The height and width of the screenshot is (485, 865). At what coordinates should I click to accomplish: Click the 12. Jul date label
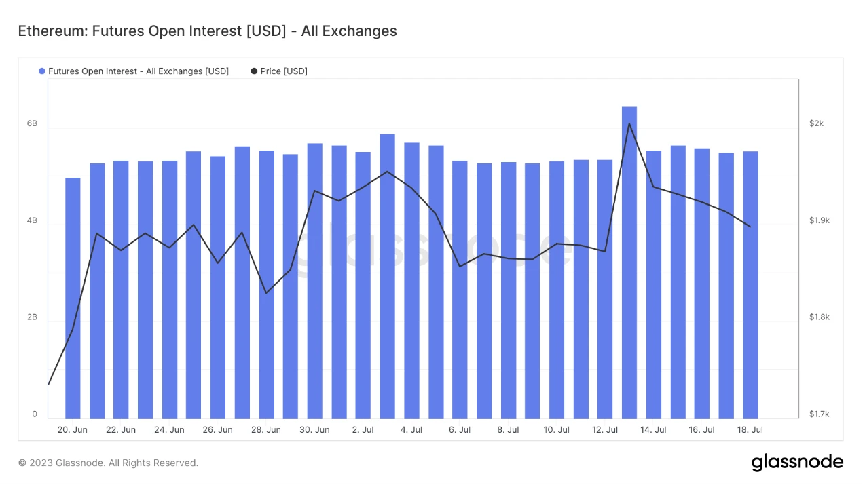point(605,430)
